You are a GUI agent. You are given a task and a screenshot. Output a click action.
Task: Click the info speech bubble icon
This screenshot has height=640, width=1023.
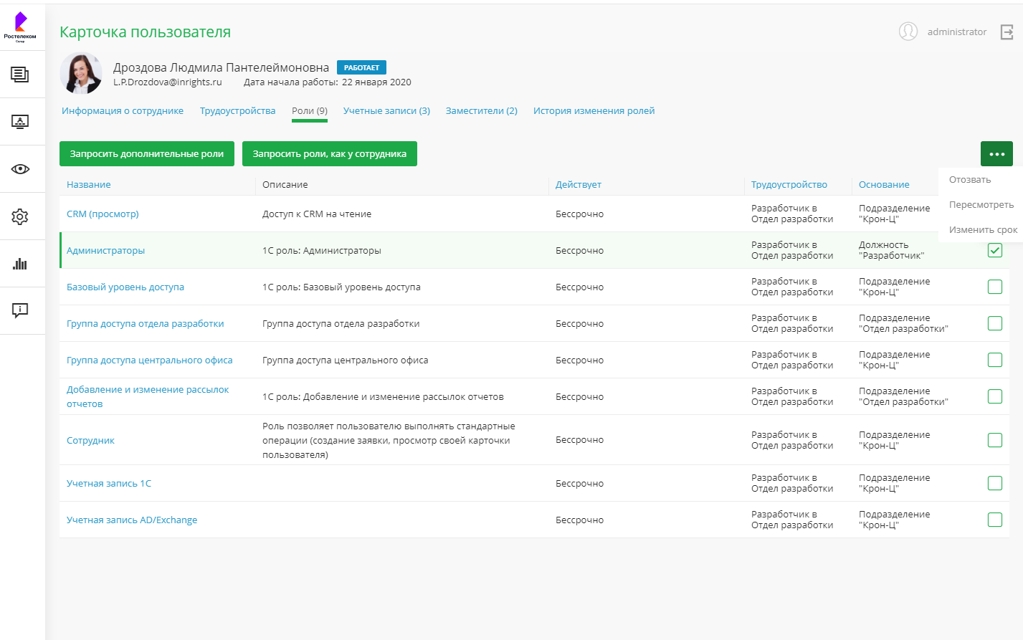pos(20,310)
